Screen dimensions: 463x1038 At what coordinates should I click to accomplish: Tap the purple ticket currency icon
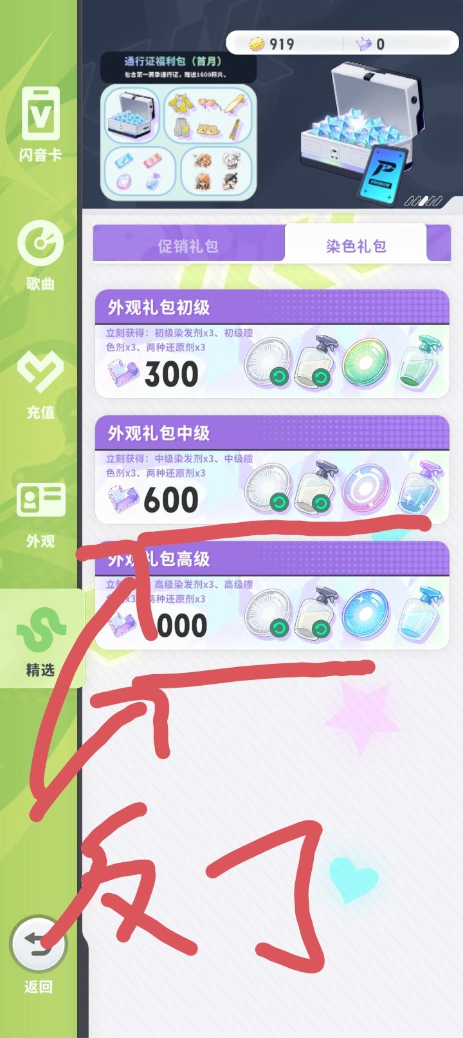coord(365,44)
